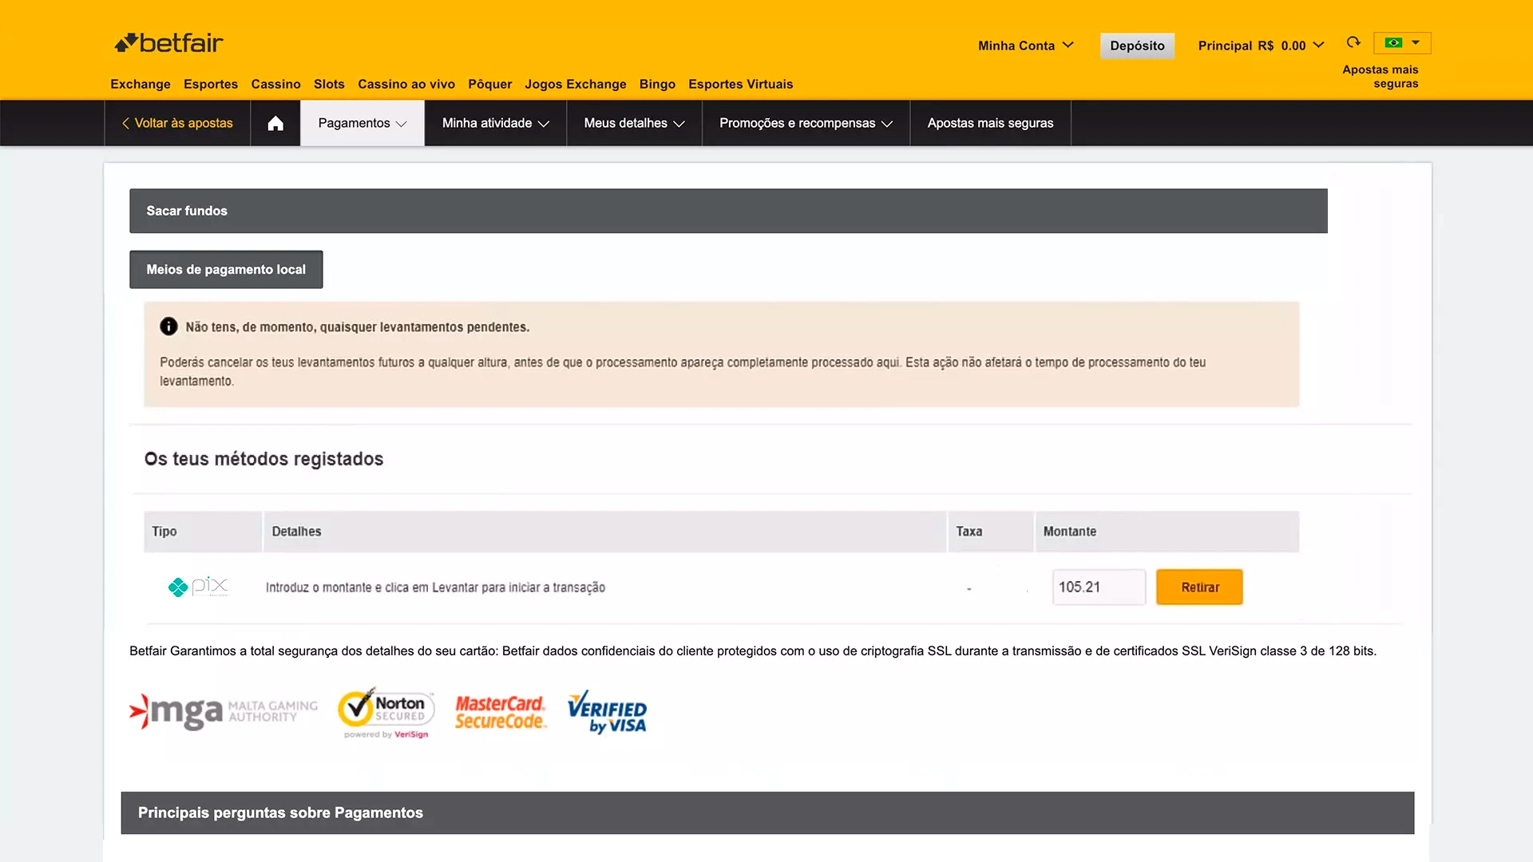
Task: Expand the Minha atividade menu
Action: [x=496, y=123]
